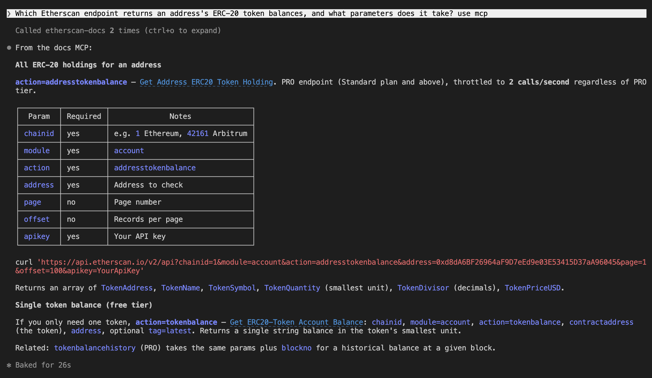Click 'Single token balance (free tier)' heading
This screenshot has height=378, width=652.
(84, 305)
